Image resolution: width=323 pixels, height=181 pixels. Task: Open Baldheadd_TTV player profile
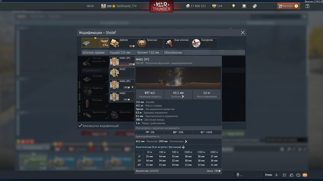tap(119, 6)
